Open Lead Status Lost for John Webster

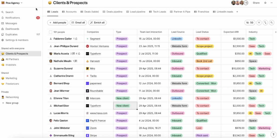[x=199, y=128]
